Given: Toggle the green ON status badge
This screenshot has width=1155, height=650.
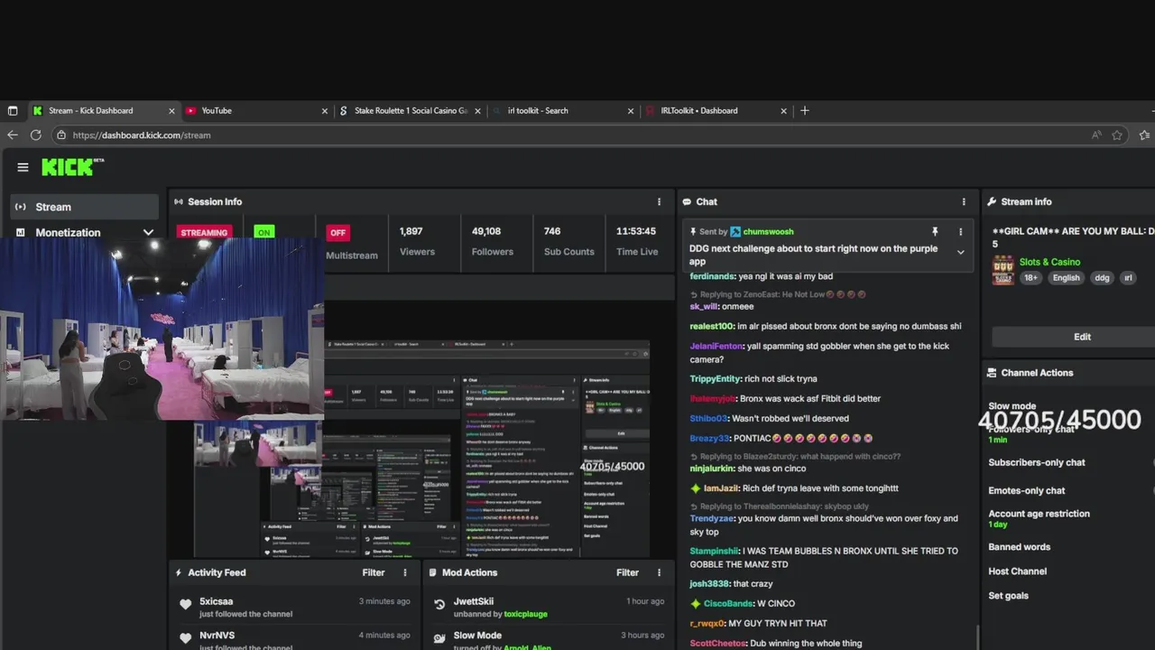Looking at the screenshot, I should [263, 232].
